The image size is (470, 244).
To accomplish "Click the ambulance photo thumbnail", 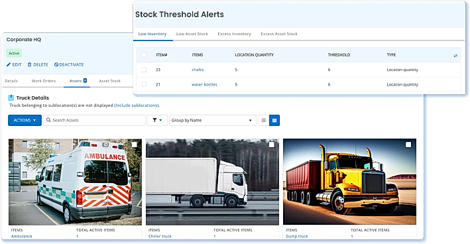I will point(75,182).
